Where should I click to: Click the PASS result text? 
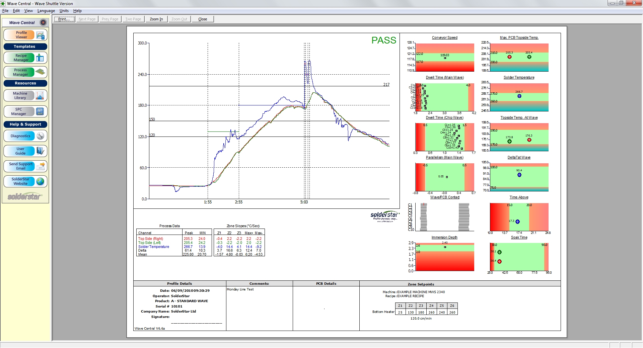(x=384, y=40)
